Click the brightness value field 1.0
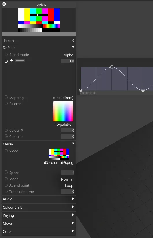This screenshot has height=238, width=153. click(68, 61)
